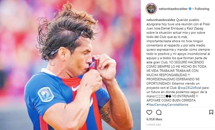
Task: Click the white Nike swoosh on the jersey
Action: click(x=76, y=88)
